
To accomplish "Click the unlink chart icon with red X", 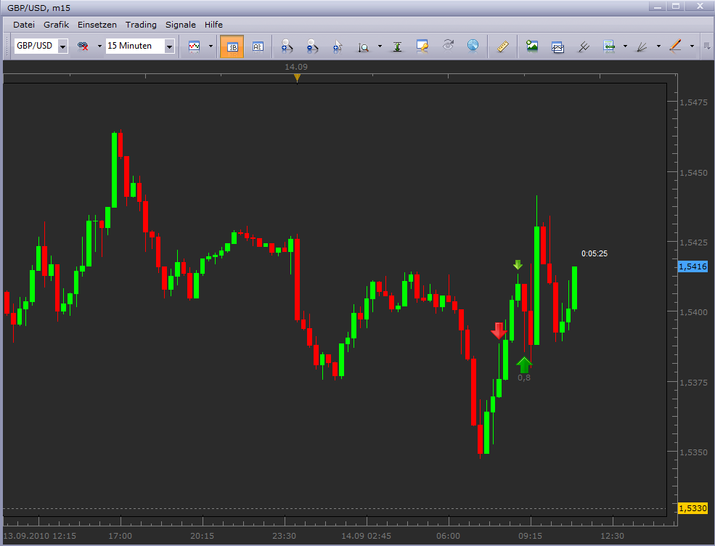I will 83,46.
